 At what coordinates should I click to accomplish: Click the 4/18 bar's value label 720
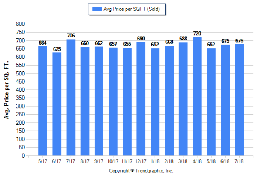197,34
